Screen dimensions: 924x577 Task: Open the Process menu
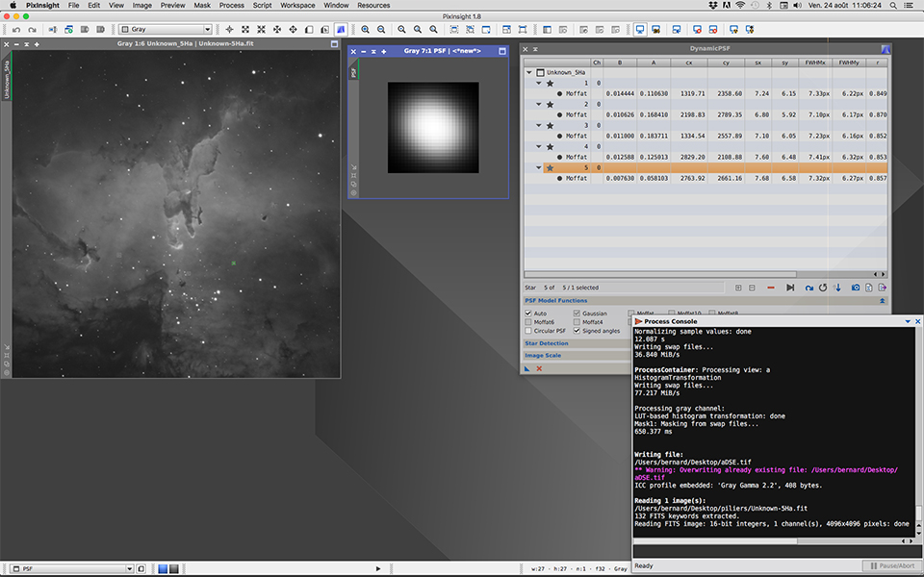click(231, 6)
